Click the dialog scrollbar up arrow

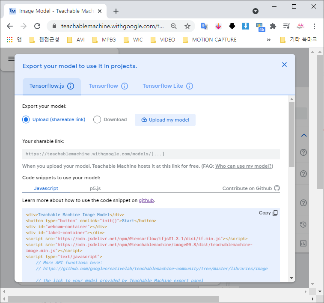(x=291, y=99)
